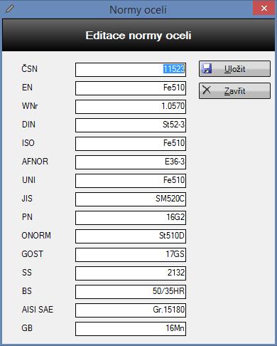Screen dimensions: 277x346
Task: Edit the DIN field showing St52-3
Action: (131, 125)
